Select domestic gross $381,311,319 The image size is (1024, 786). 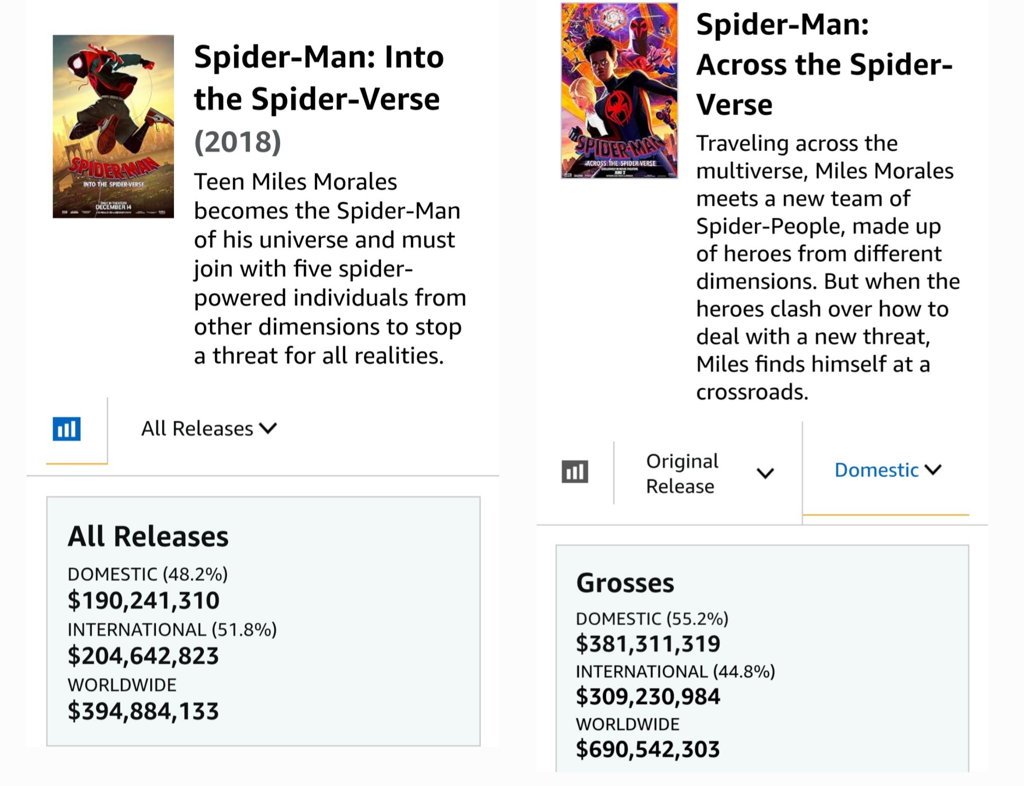pos(648,644)
